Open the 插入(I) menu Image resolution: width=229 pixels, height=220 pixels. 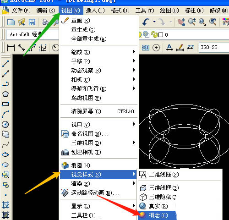point(95,11)
